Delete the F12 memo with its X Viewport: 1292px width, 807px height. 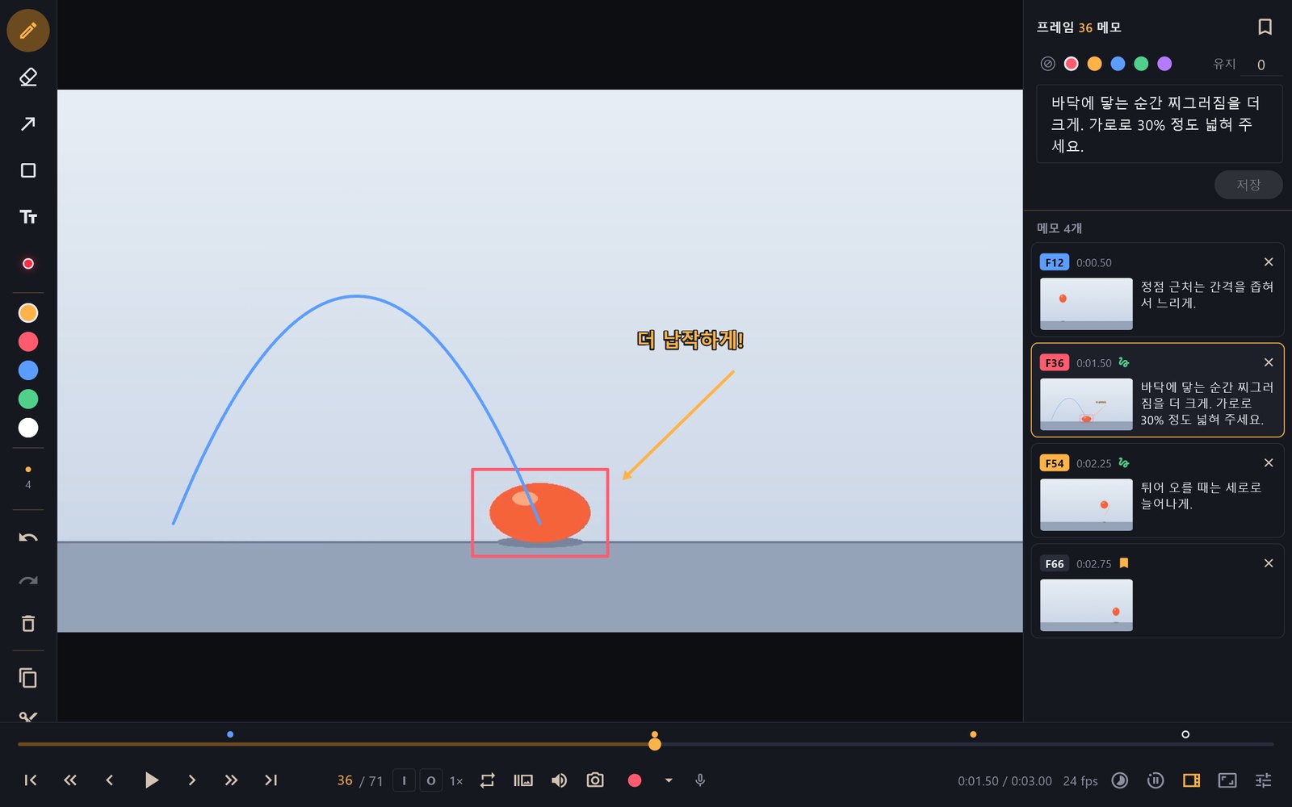pos(1269,262)
